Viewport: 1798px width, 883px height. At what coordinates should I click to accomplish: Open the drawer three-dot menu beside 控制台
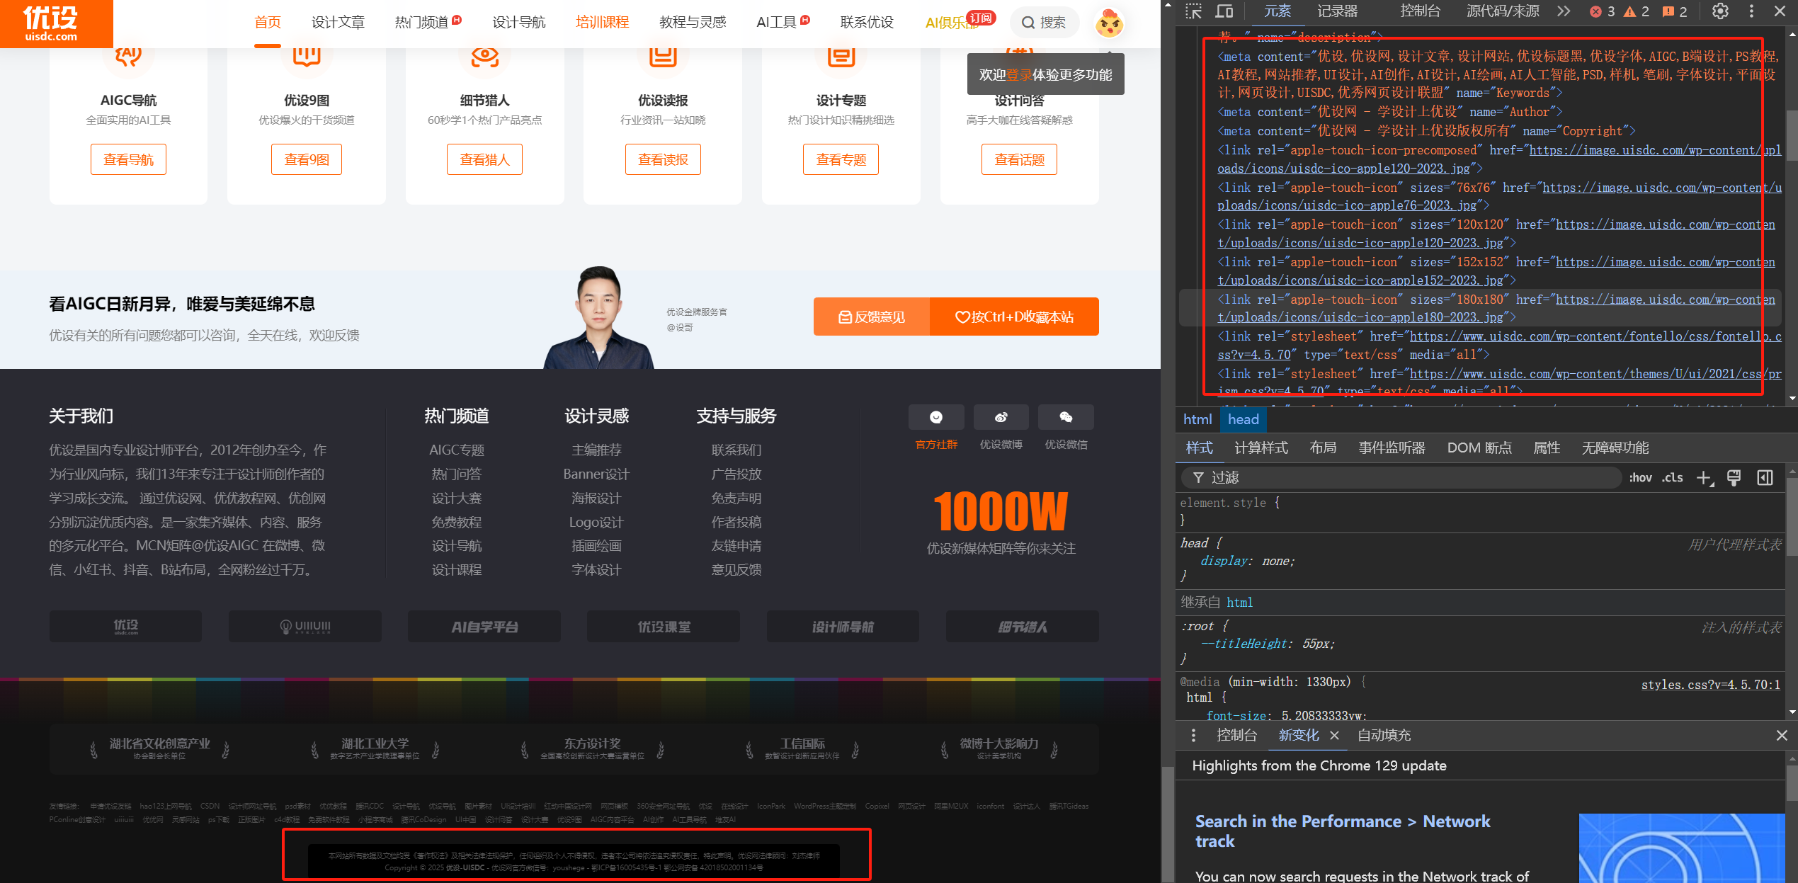pos(1193,736)
